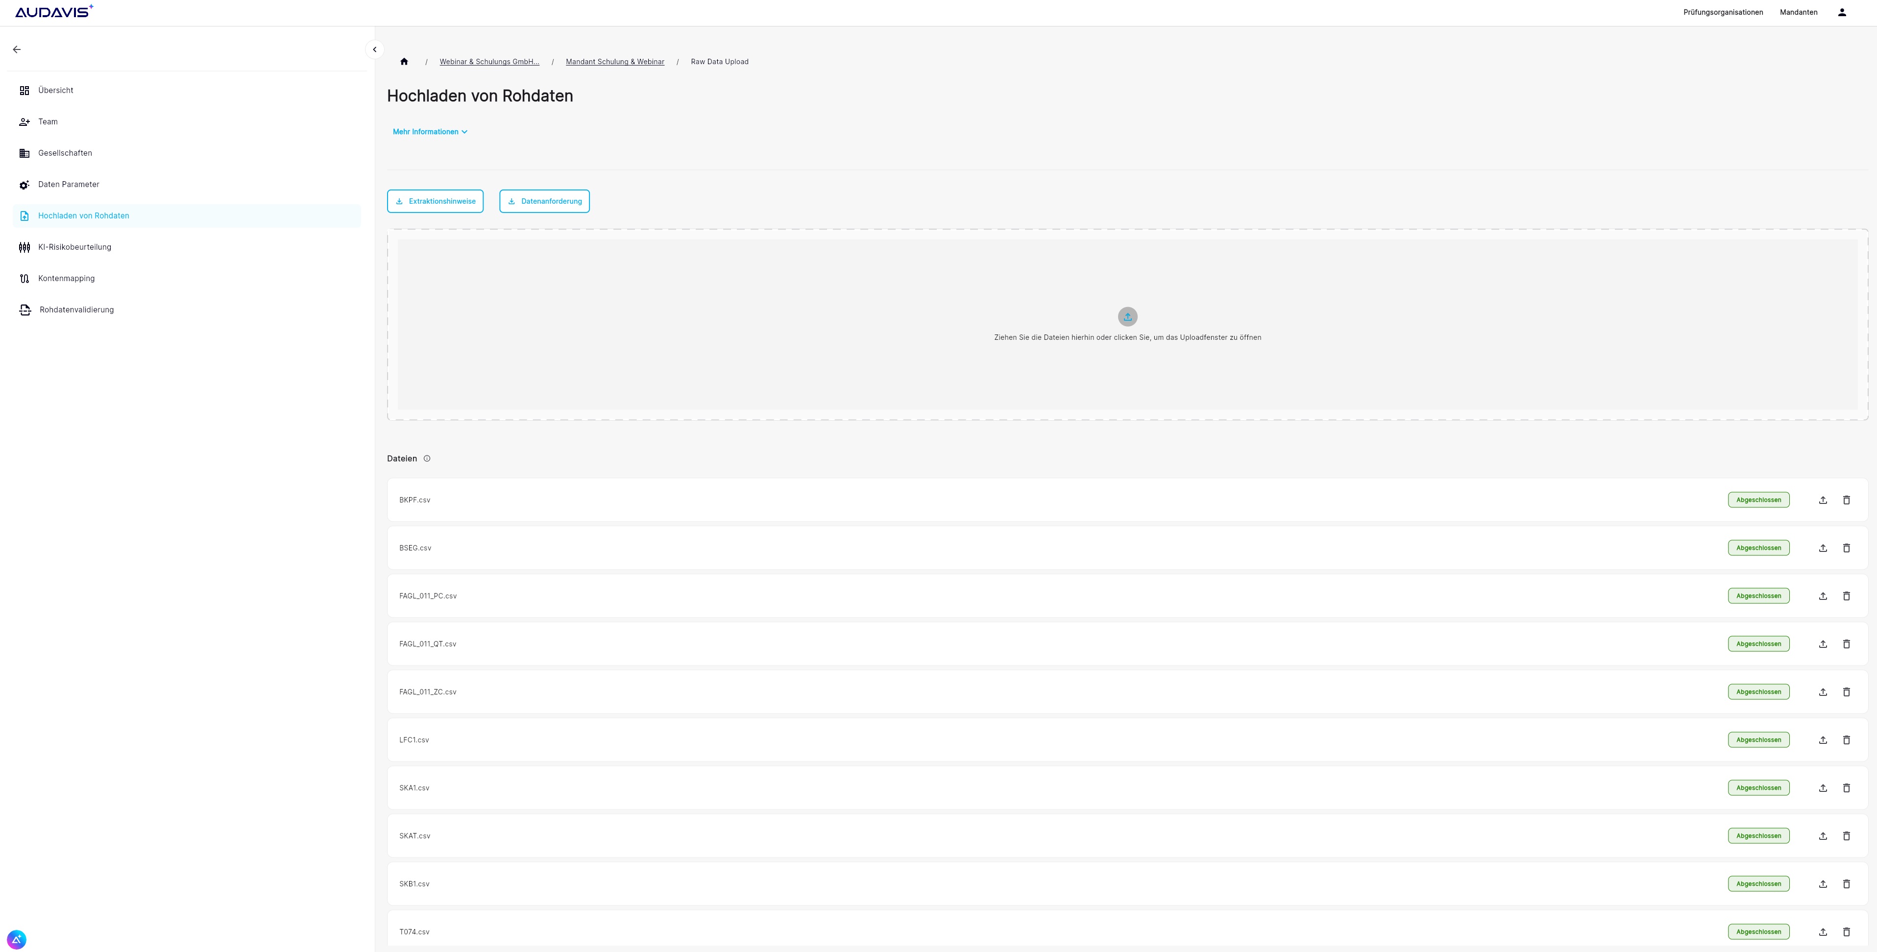
Task: Delete the FAGL_011_QT.csv file
Action: pos(1847,644)
